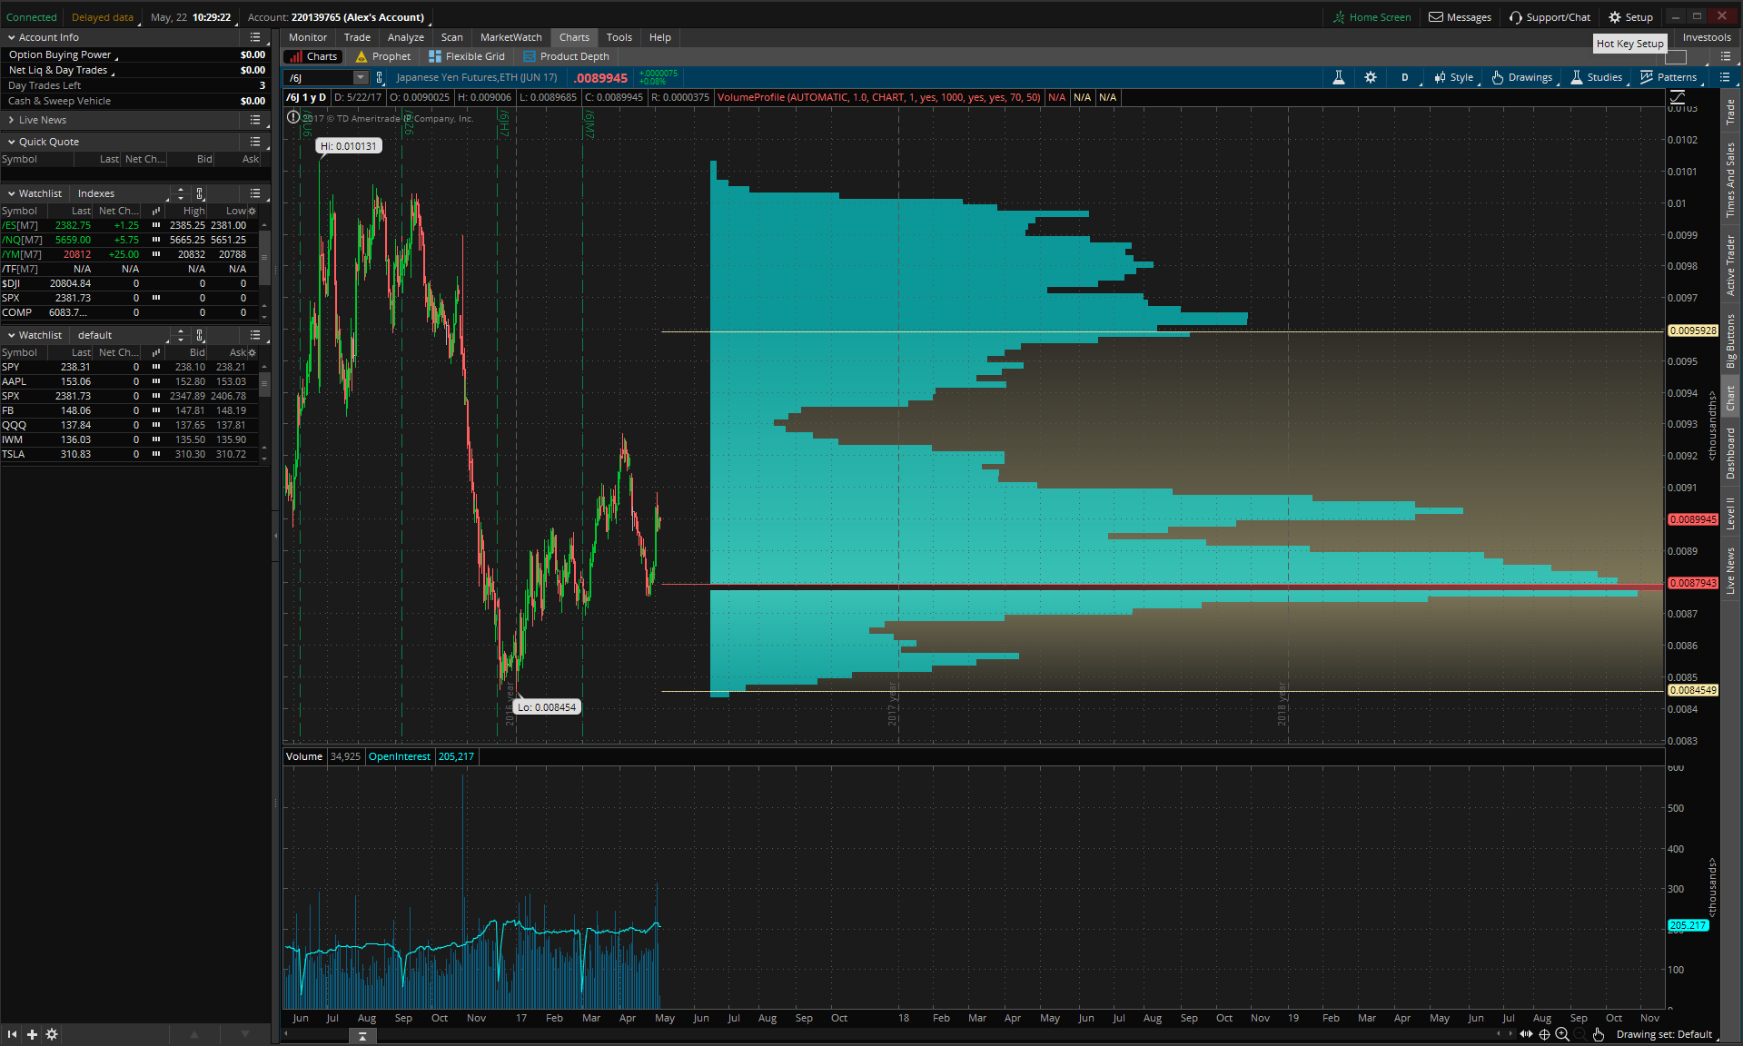The image size is (1743, 1046).
Task: Open the default watchlist selector dropdown
Action: click(x=119, y=335)
